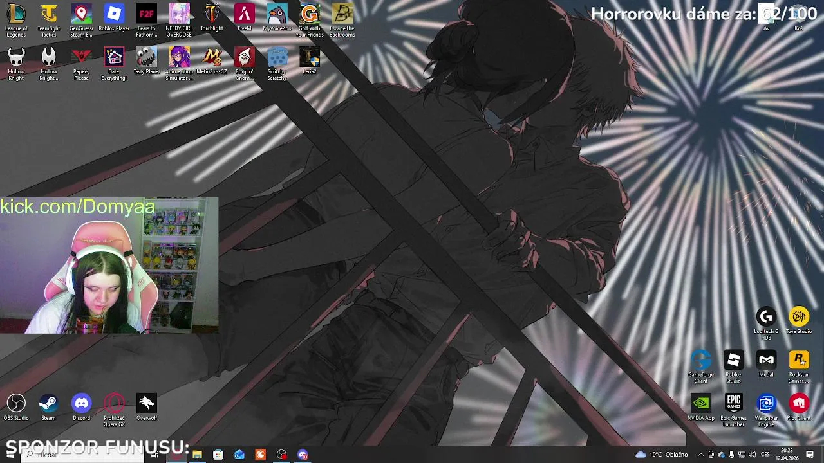Launch the Burglin' Gnomes shortcut
824x463 pixels.
pos(245,64)
